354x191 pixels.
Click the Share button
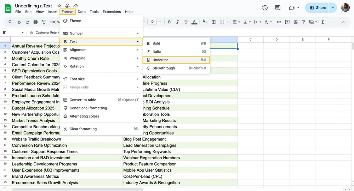(318, 8)
